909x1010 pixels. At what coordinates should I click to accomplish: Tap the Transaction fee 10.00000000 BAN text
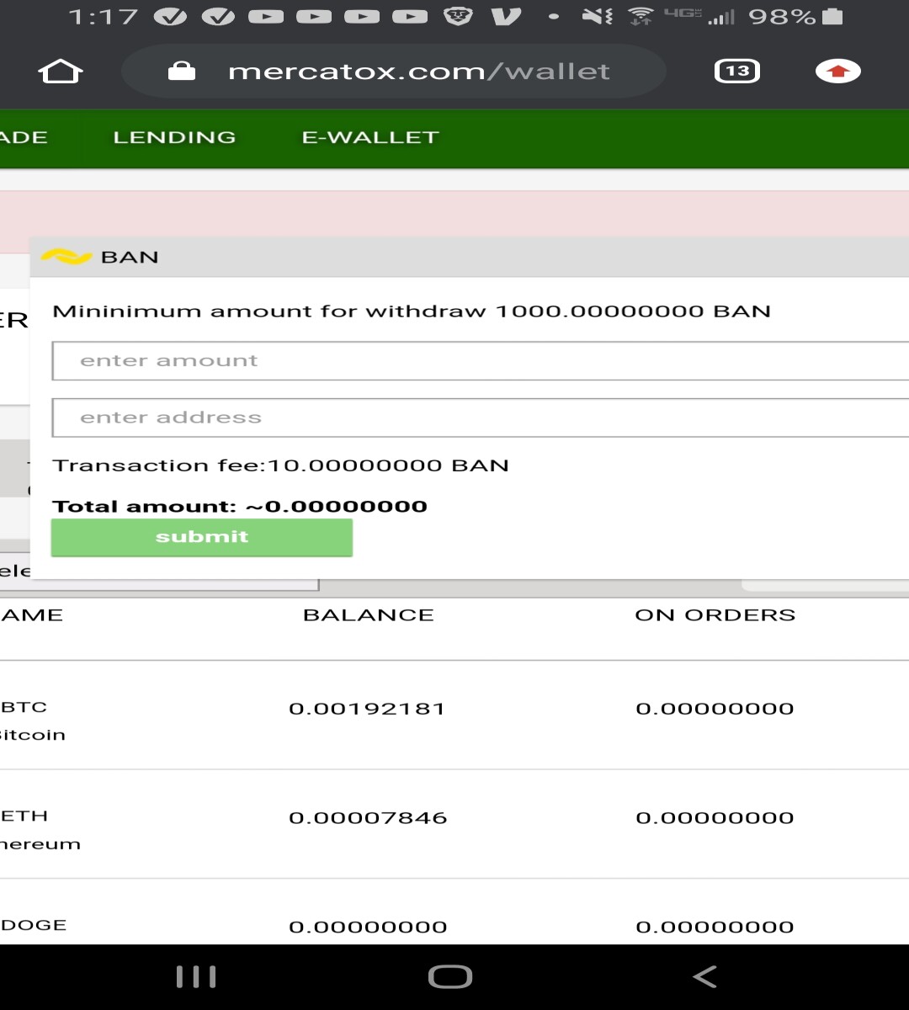(280, 465)
